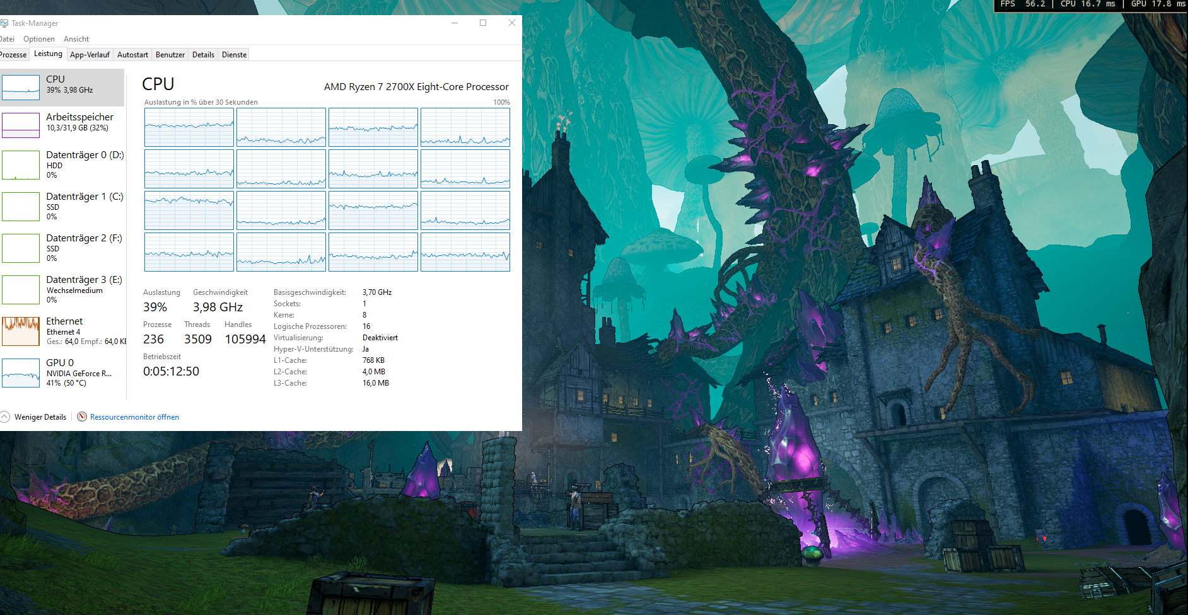1188x615 pixels.
Task: Click the Logische Prozessoren value 16
Action: click(x=366, y=326)
